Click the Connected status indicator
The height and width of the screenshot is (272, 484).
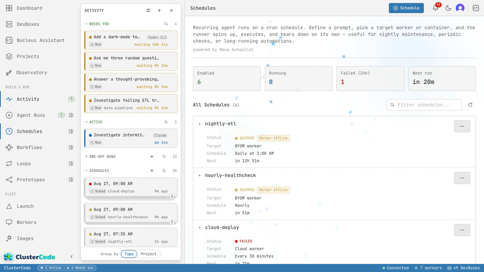(x=396, y=268)
